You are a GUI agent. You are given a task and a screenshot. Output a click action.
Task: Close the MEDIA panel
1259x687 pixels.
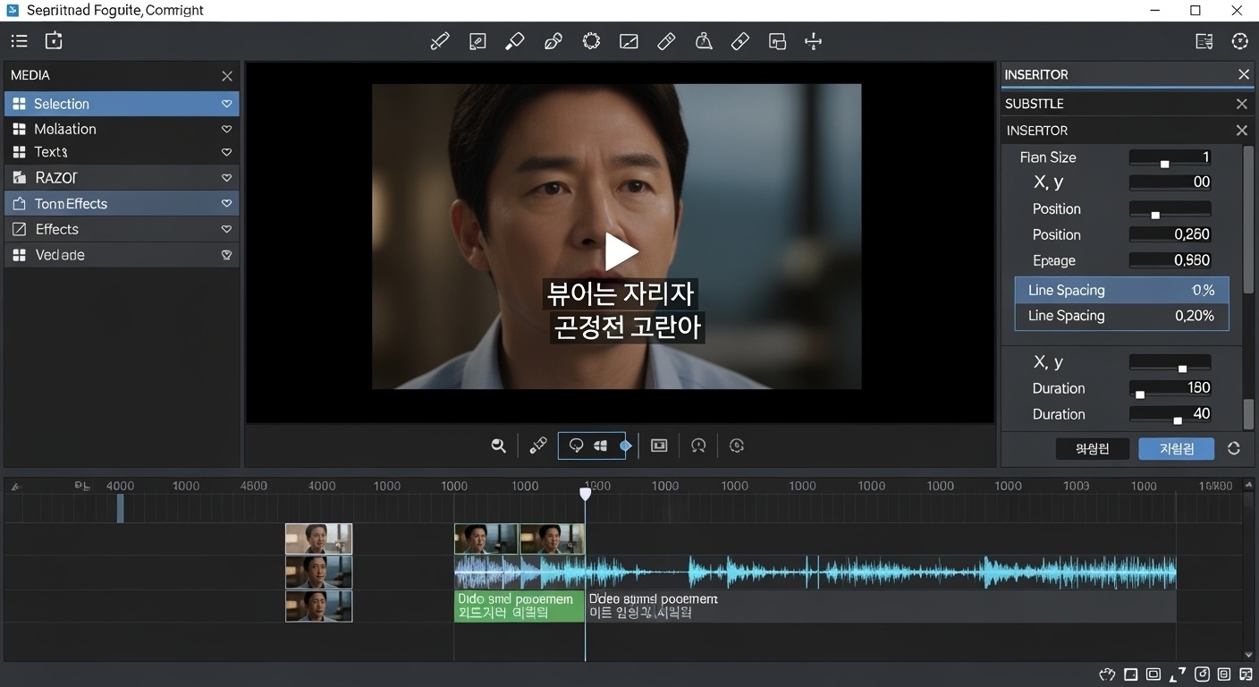click(227, 76)
